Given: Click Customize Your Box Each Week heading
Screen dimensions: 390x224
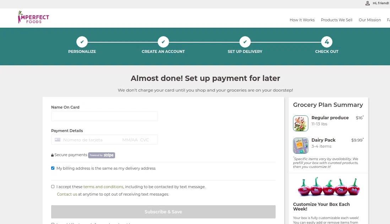Looking at the screenshot, I should (x=321, y=207).
